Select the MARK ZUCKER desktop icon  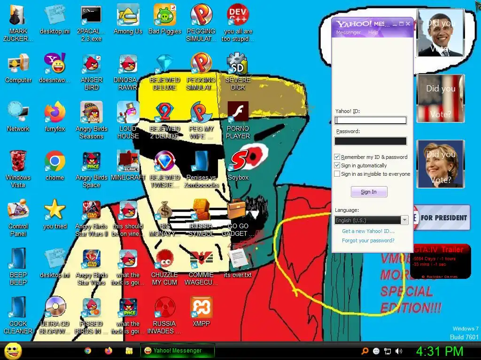(18, 23)
